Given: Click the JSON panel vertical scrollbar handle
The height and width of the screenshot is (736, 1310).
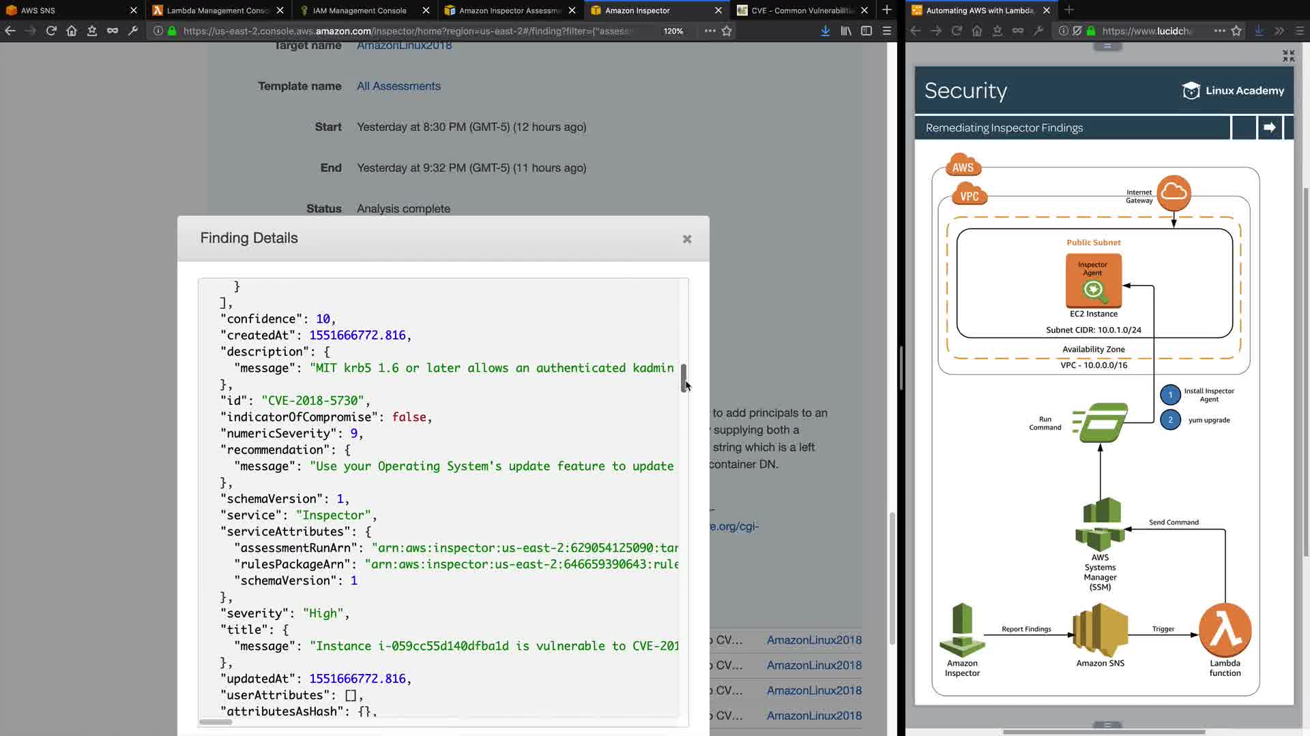Looking at the screenshot, I should pos(683,377).
